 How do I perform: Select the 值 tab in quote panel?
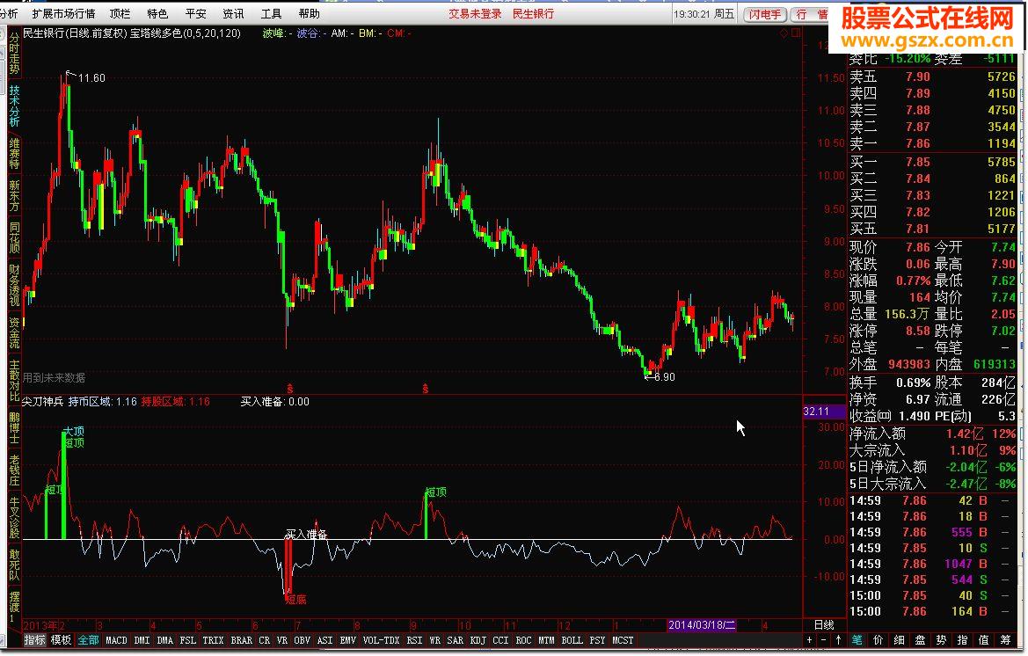coord(983,639)
